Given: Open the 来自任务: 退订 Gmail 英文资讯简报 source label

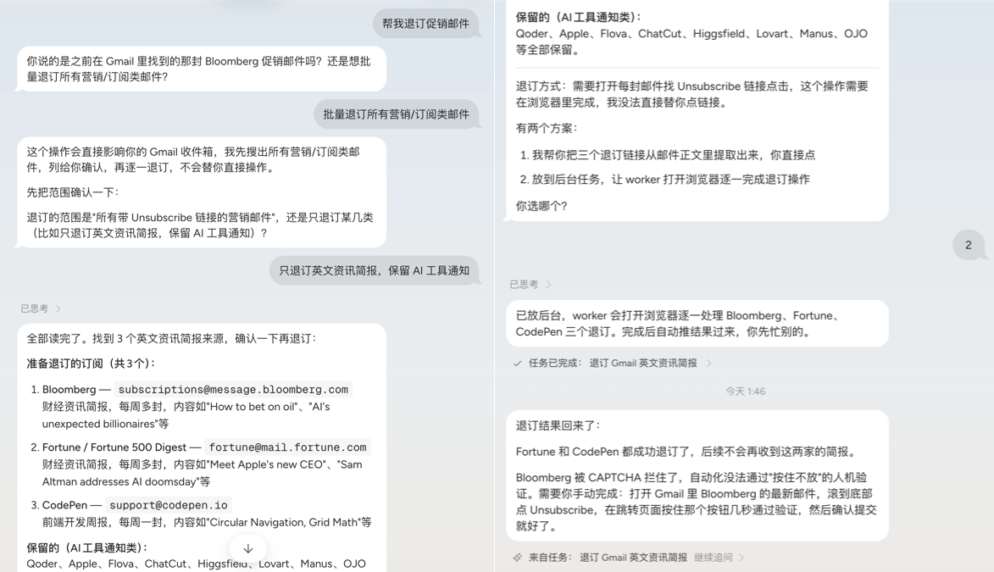Looking at the screenshot, I should coord(608,558).
